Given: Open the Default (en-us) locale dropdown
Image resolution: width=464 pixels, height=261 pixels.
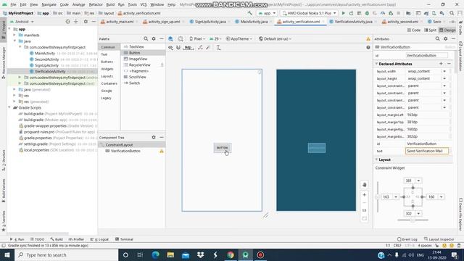Looking at the screenshot, I should coord(275,38).
